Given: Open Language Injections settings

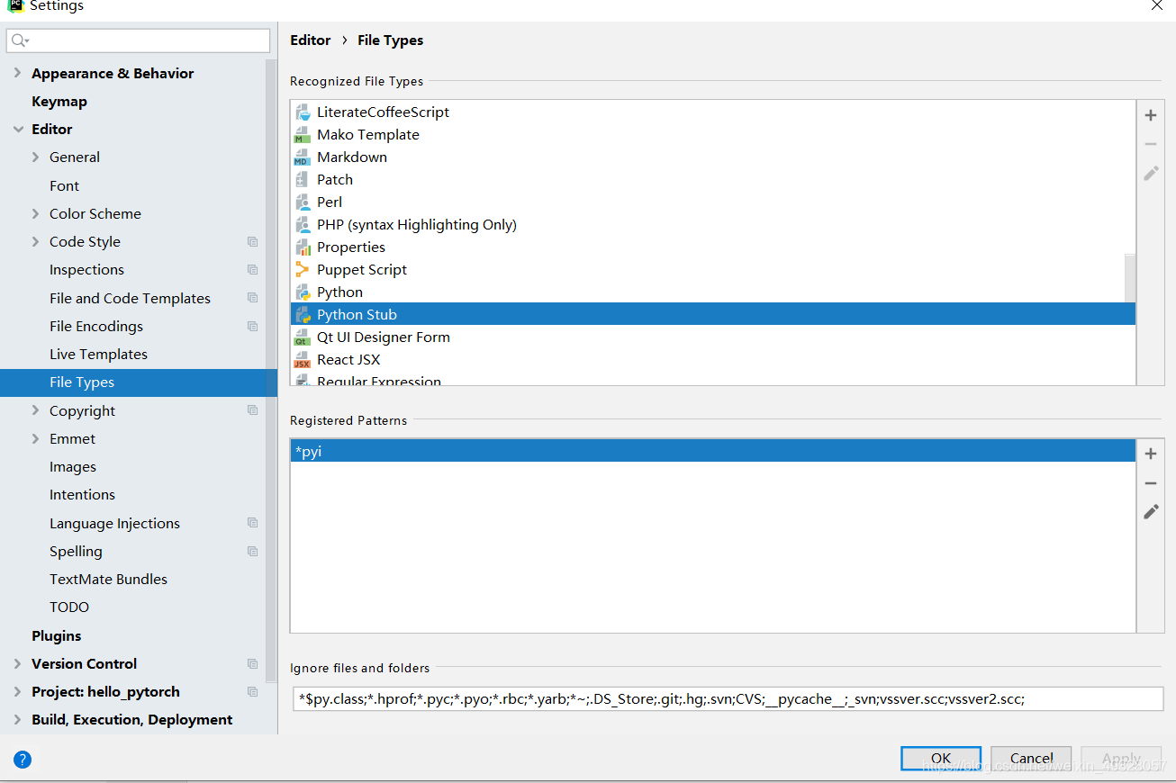Looking at the screenshot, I should click(114, 524).
